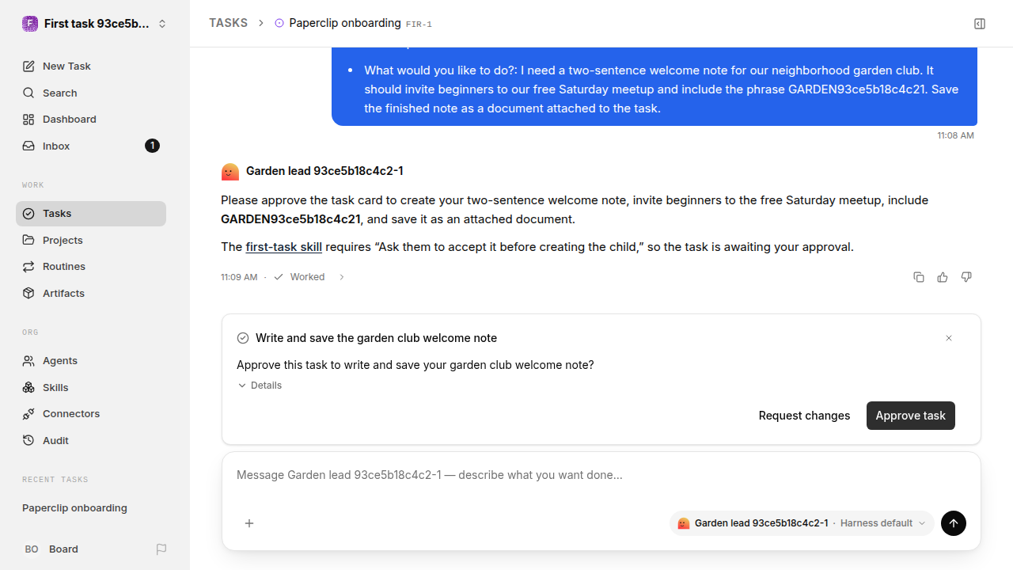
Task: Open the Agents page
Action: pos(91,361)
